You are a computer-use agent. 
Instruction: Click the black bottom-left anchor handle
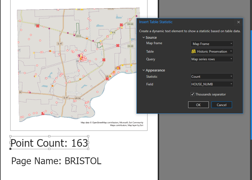coord(10,149)
